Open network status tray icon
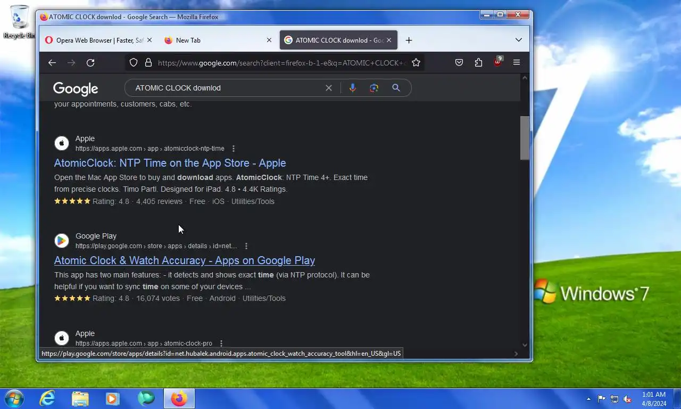Screen dimensions: 681x409 click(614, 399)
